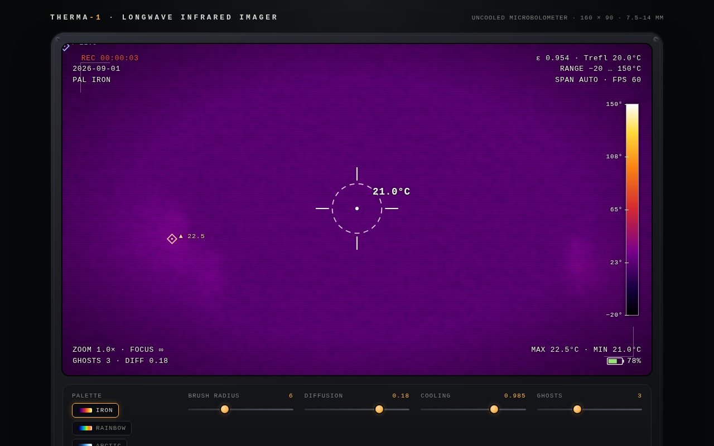The height and width of the screenshot is (446, 714).
Task: Click the DIFFUSION label
Action: coord(324,396)
